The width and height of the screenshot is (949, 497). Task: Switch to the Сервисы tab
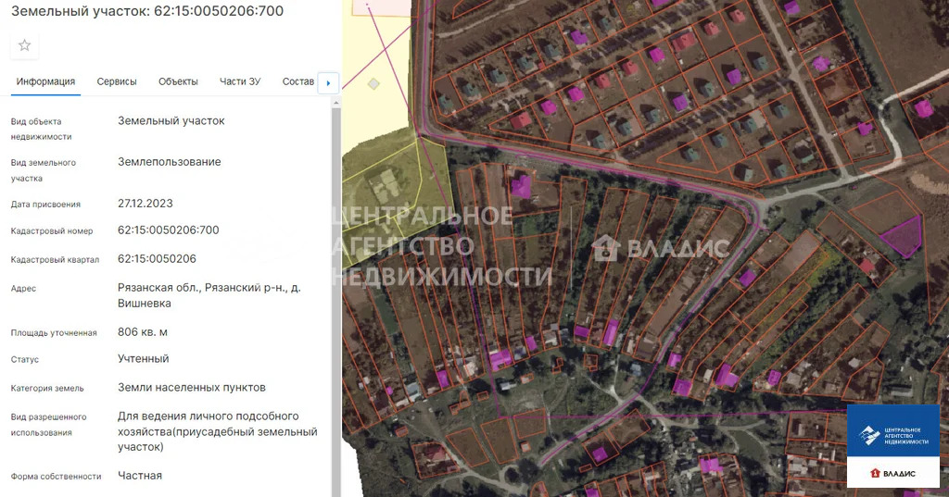117,81
